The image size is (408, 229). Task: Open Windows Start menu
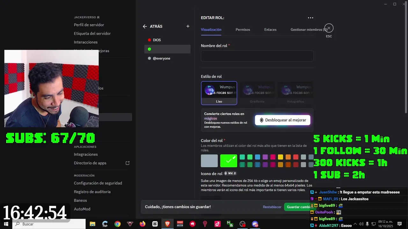point(6,224)
